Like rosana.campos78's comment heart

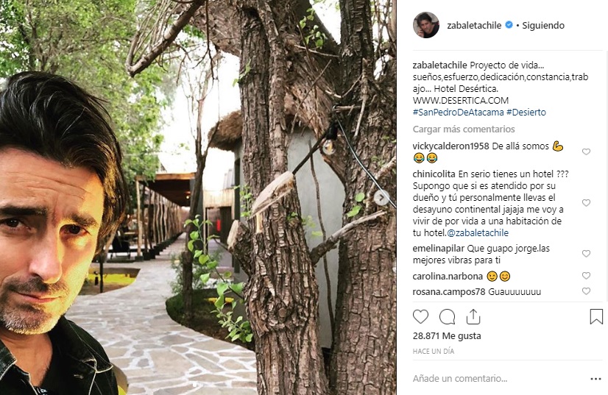586,291
